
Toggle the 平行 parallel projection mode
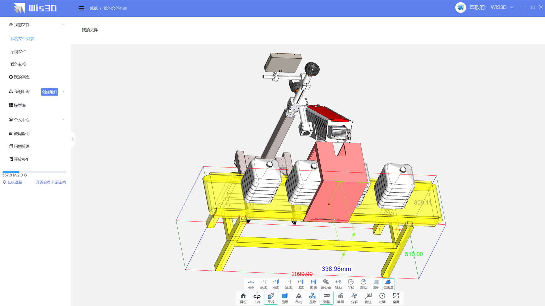point(271,298)
